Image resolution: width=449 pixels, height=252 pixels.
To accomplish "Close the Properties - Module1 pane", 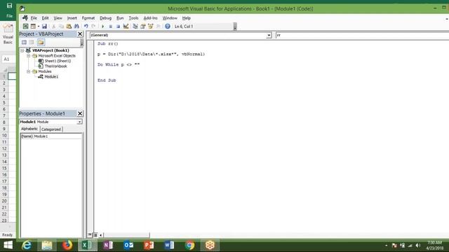I will point(80,113).
